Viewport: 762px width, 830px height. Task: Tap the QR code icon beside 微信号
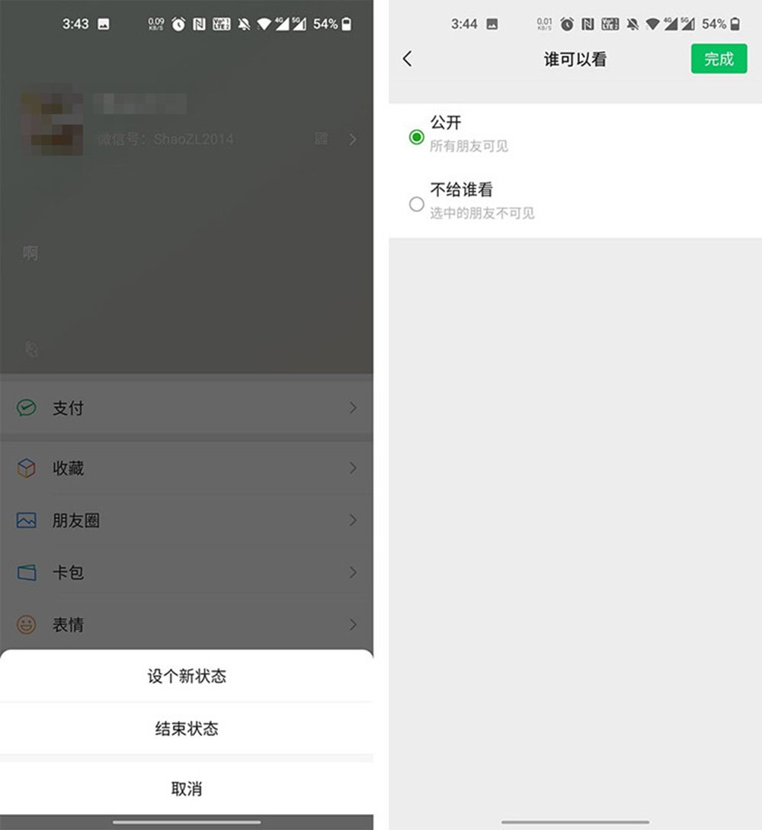click(x=321, y=139)
